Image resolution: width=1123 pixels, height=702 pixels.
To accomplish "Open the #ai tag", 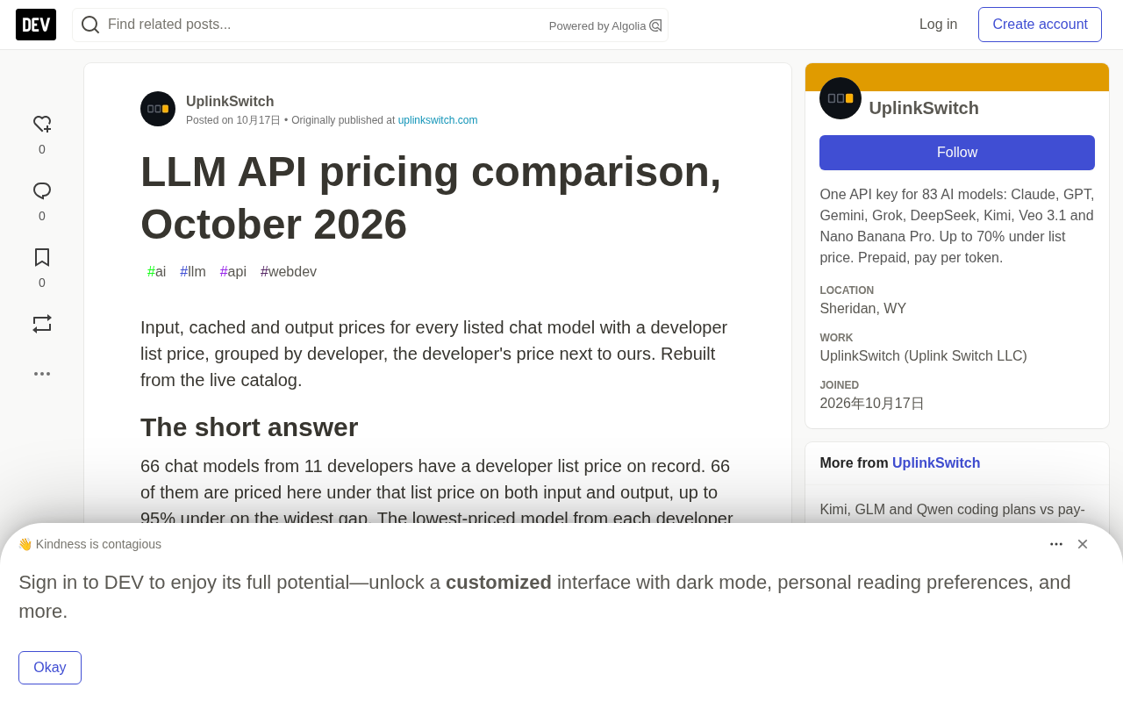I will [156, 272].
